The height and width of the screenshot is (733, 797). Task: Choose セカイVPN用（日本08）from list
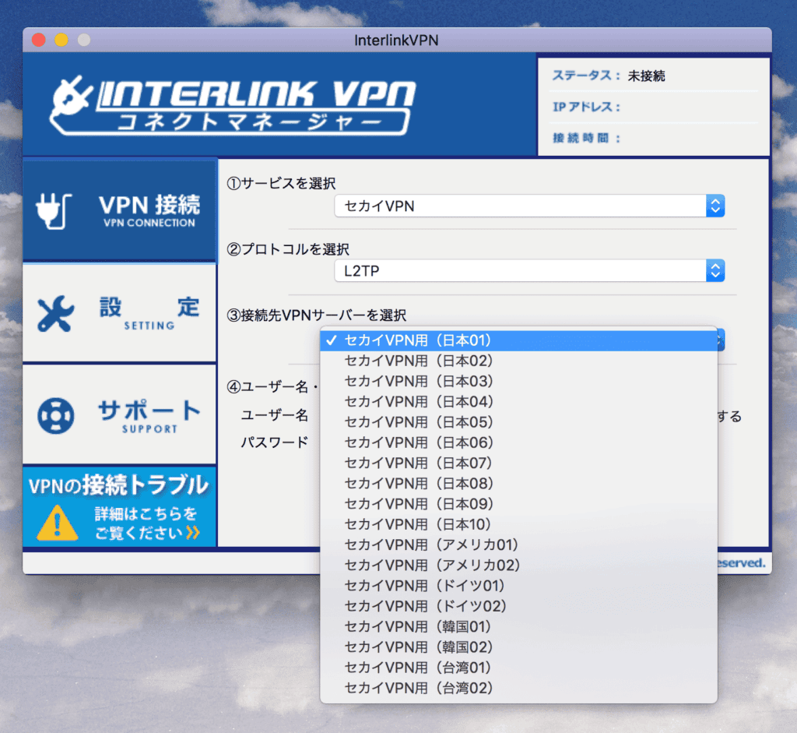[x=518, y=483]
